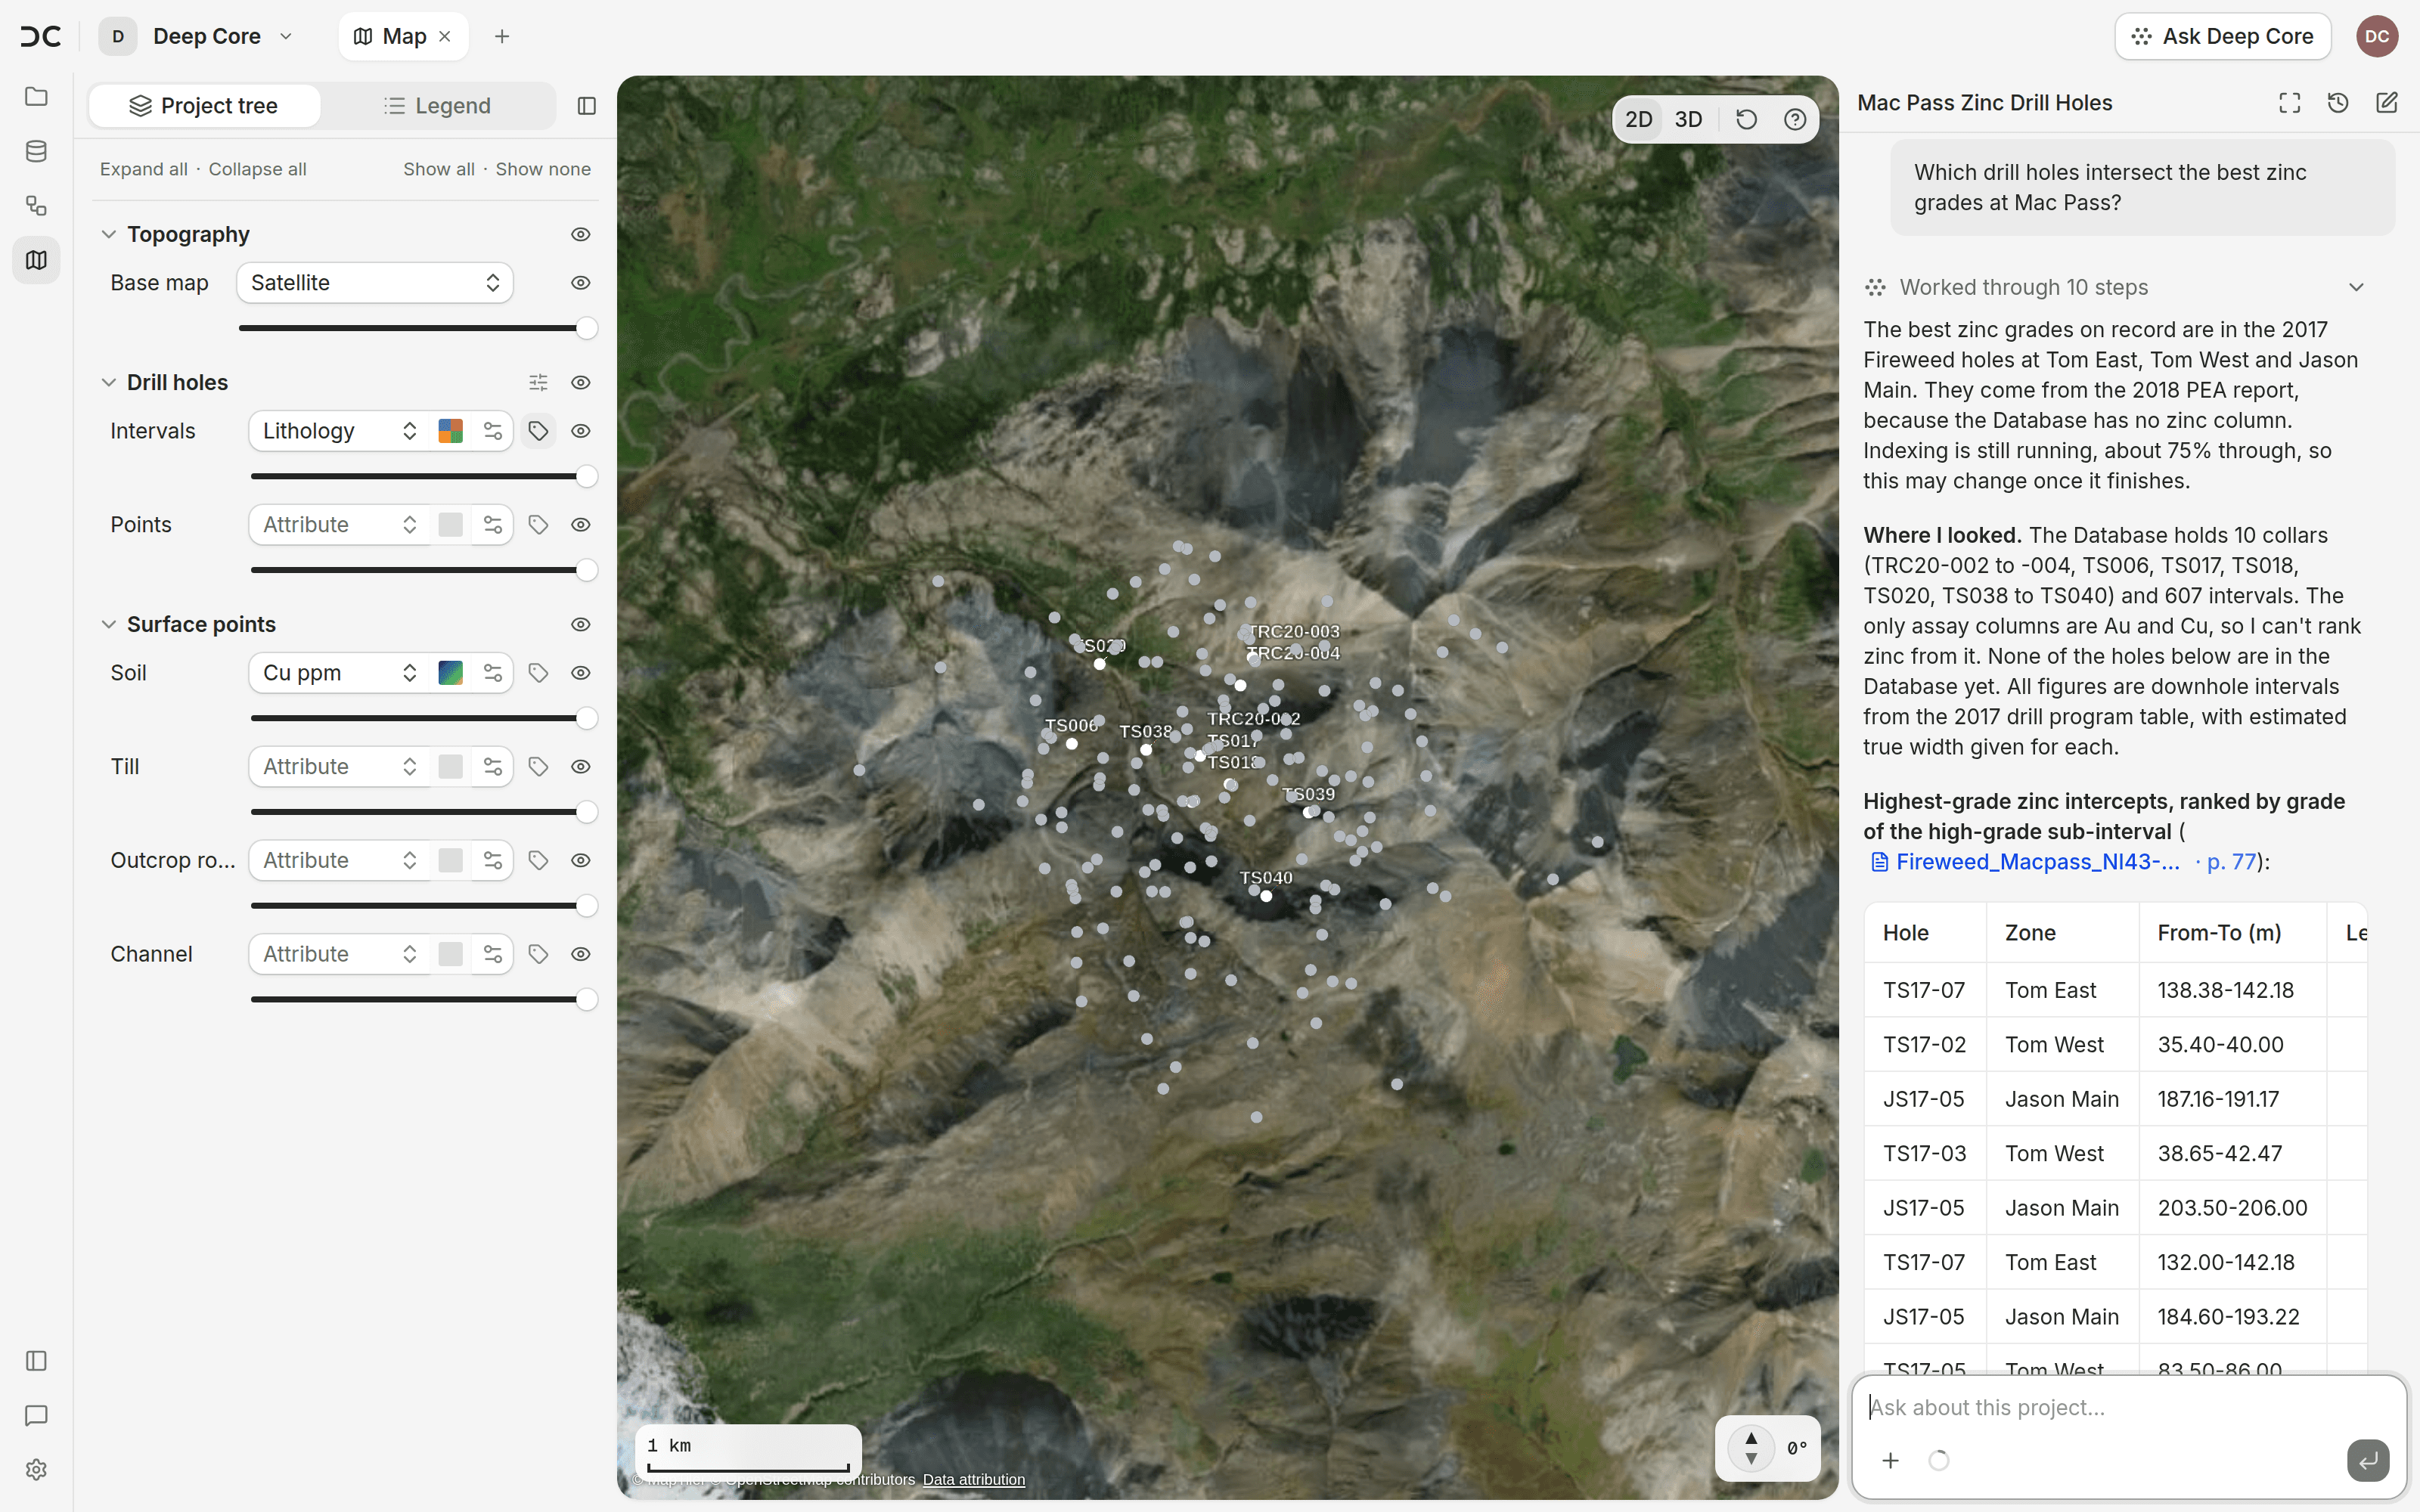Click Expand all link

(x=144, y=169)
